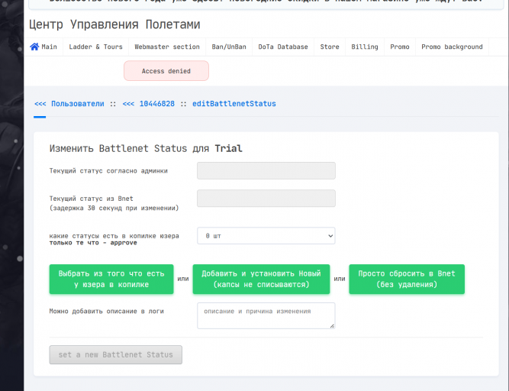Click 'какие статусы есть в копилке юзера' label
The width and height of the screenshot is (509, 391).
114,236
